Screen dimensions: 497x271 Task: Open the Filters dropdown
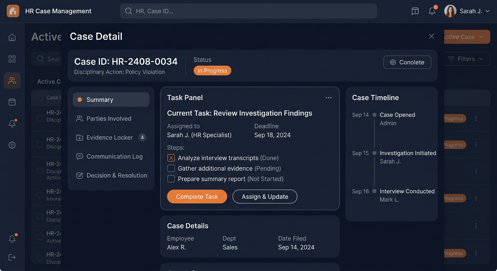tap(466, 59)
